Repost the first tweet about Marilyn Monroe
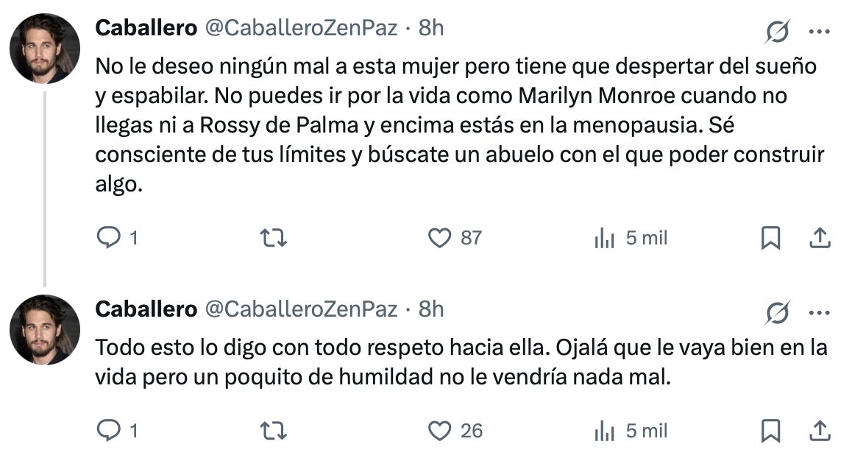Image resolution: width=852 pixels, height=461 pixels. (x=273, y=238)
